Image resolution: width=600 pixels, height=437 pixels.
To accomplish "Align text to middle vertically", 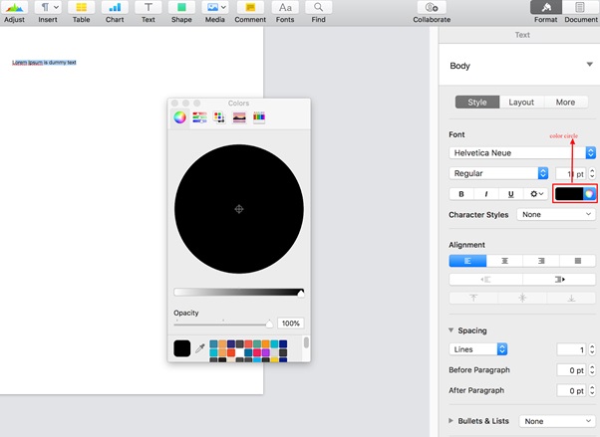I will point(522,298).
